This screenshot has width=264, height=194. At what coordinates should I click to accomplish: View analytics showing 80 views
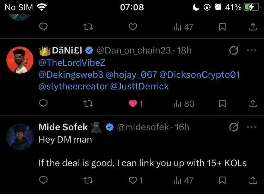tap(184, 104)
